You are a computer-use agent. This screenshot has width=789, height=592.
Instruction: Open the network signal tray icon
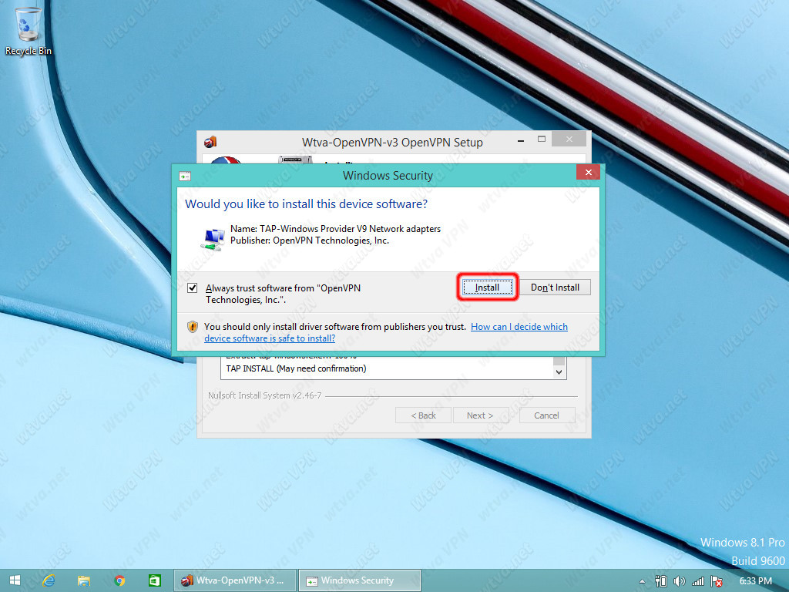tap(698, 581)
